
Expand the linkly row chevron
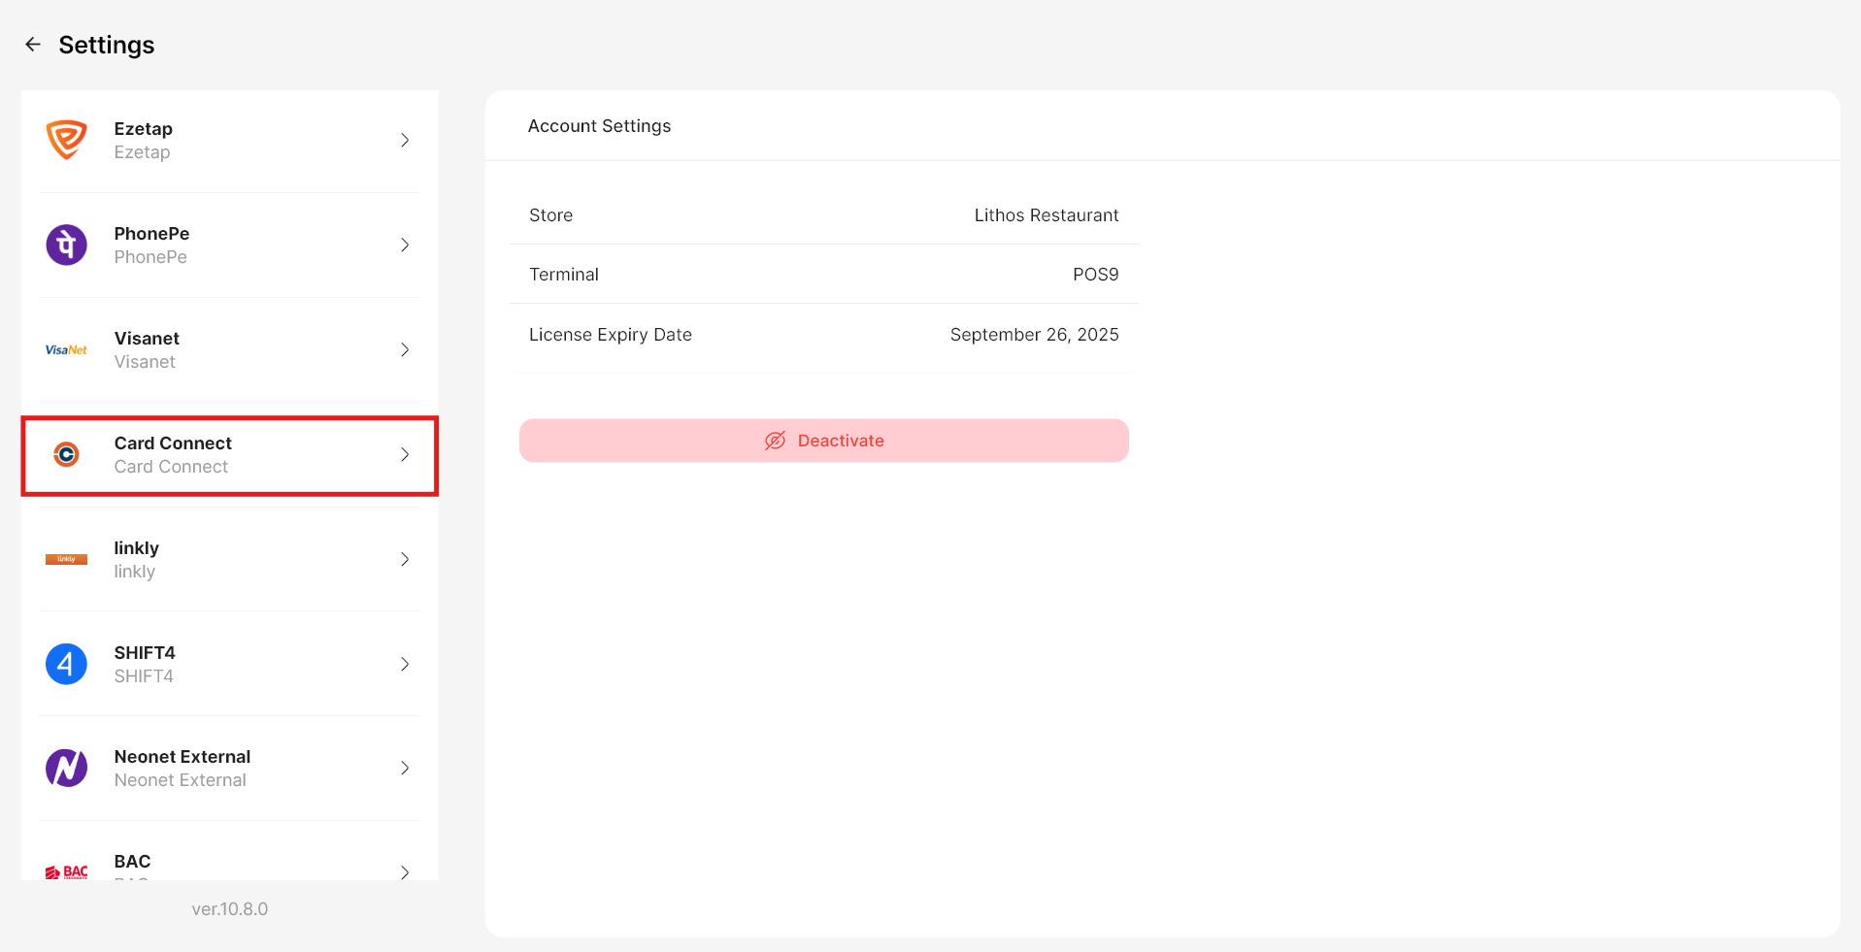(x=405, y=559)
